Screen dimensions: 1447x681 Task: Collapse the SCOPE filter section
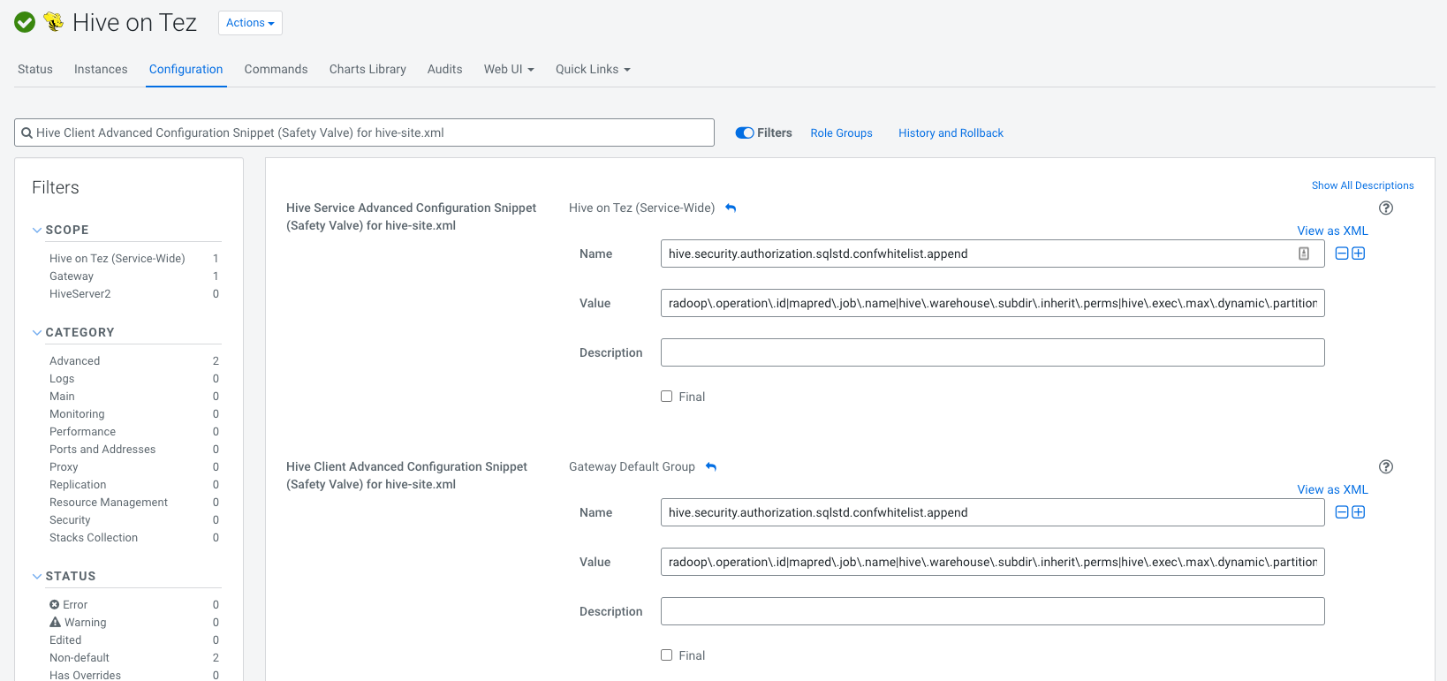coord(37,231)
